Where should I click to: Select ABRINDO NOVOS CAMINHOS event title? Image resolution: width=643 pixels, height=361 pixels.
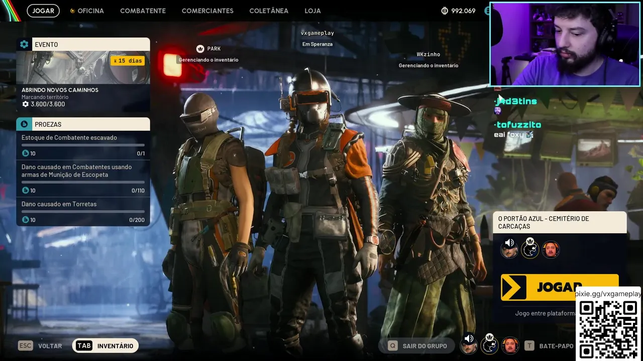pos(60,90)
